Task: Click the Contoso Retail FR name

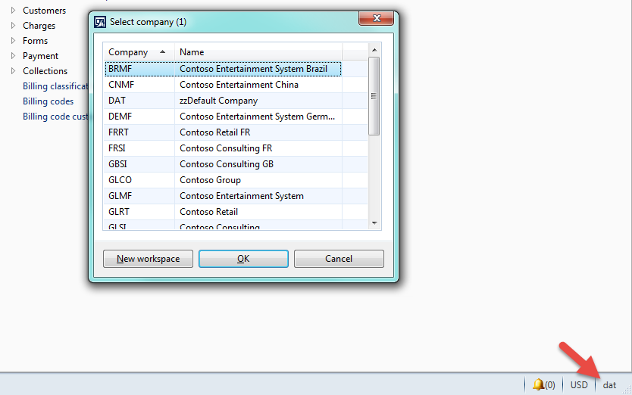Action: click(214, 132)
